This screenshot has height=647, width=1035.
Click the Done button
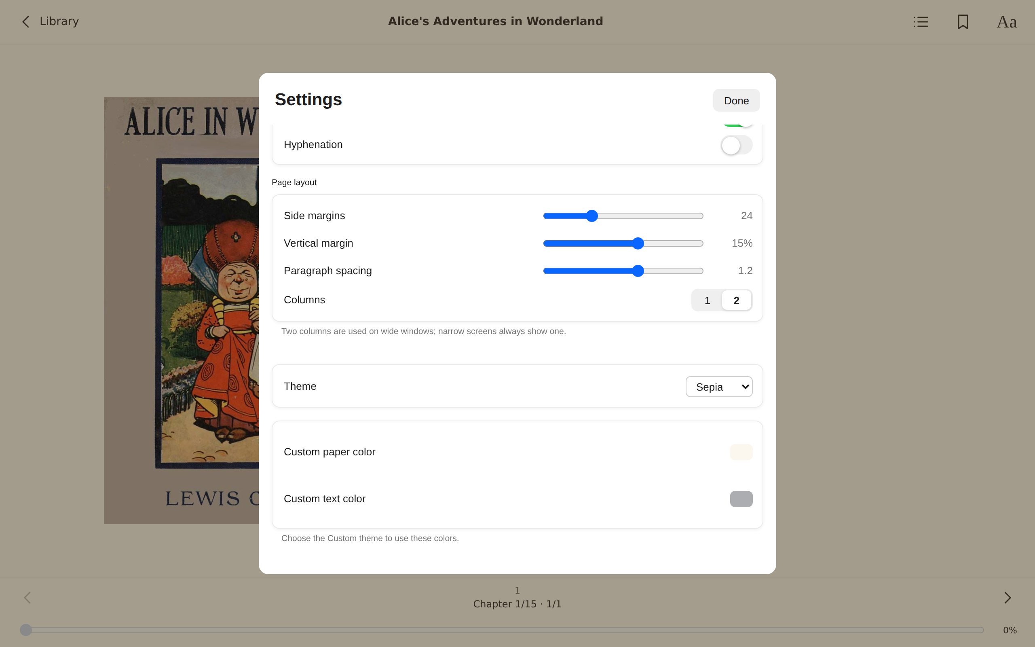(x=736, y=101)
